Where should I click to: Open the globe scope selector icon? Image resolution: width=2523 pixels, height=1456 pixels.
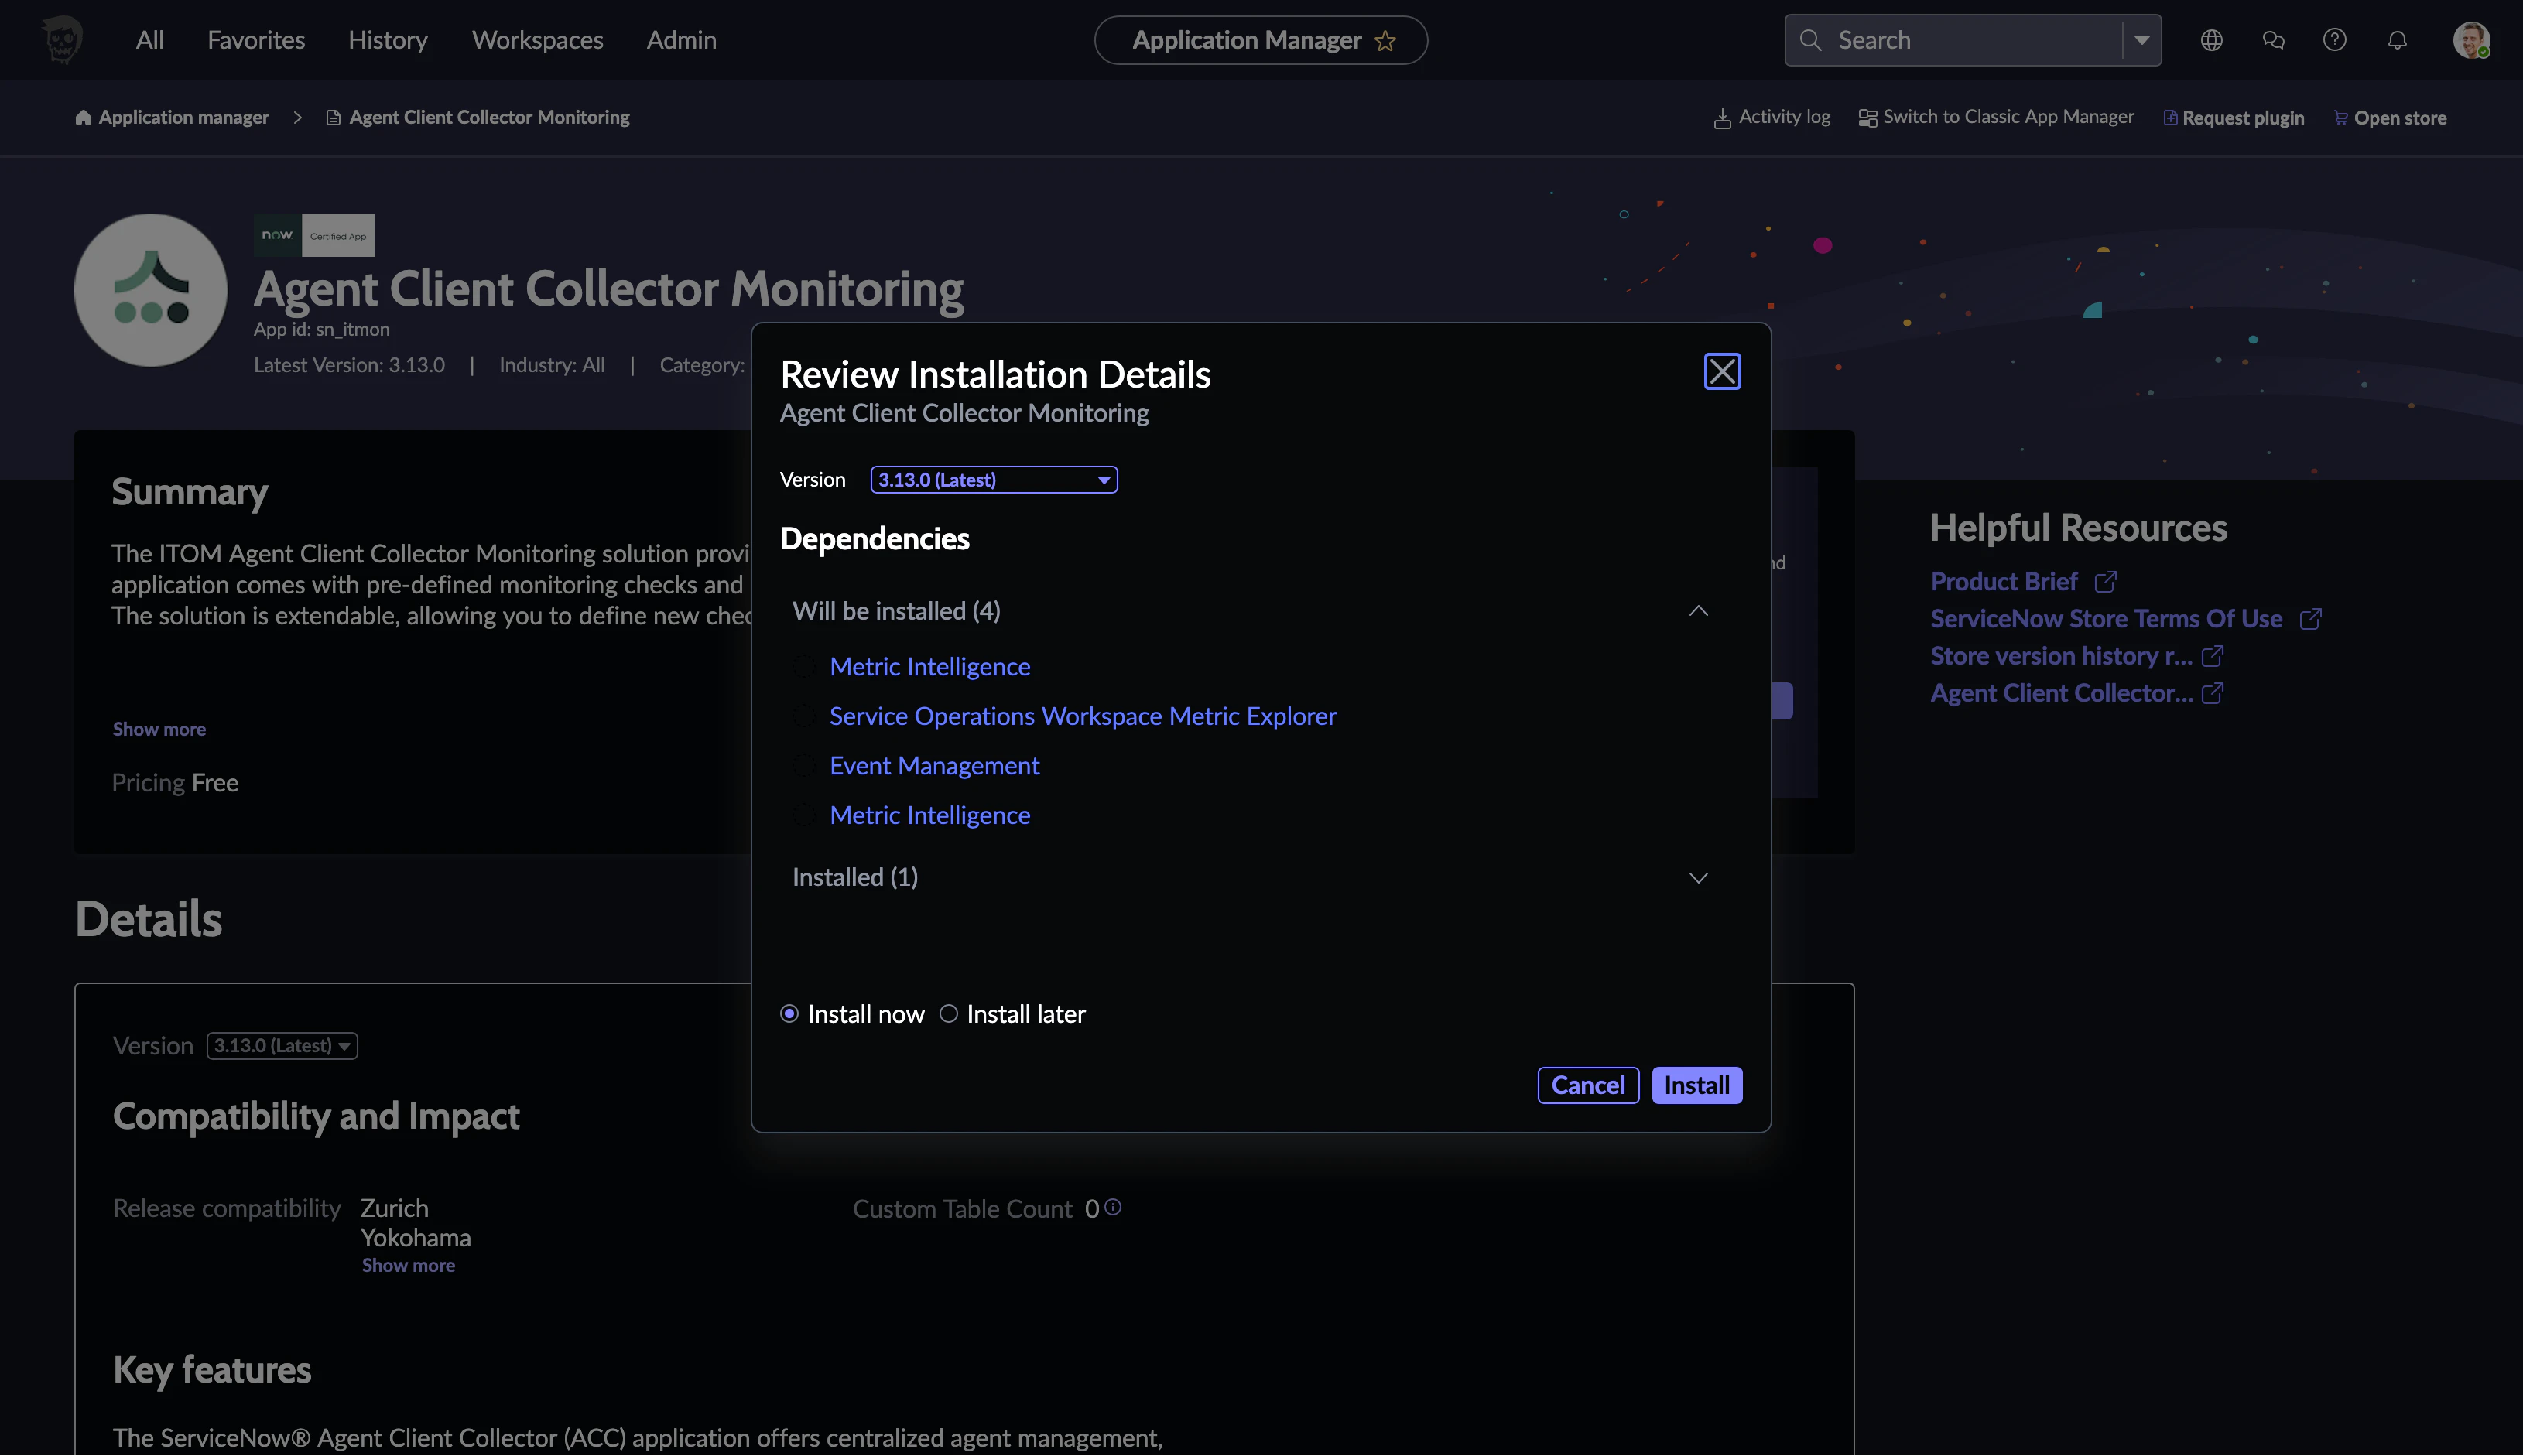2211,40
